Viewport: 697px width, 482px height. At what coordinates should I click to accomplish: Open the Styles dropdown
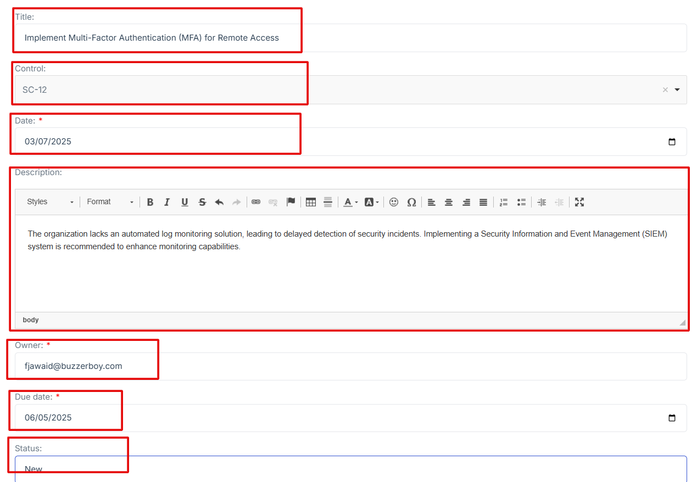tap(49, 202)
